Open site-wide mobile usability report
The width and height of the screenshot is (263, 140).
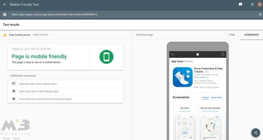(66, 84)
